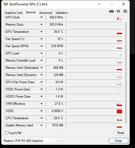Viewport: 135px width, 148px height.
Task: Click the 129 MB dynamic memory value
Action: [x=55, y=75]
